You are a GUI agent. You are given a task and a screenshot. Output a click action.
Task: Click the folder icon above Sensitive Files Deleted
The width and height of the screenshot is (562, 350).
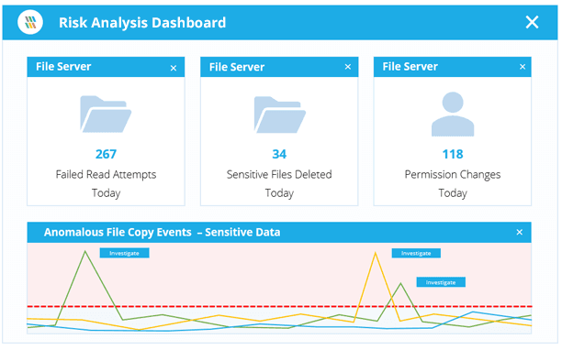click(280, 115)
